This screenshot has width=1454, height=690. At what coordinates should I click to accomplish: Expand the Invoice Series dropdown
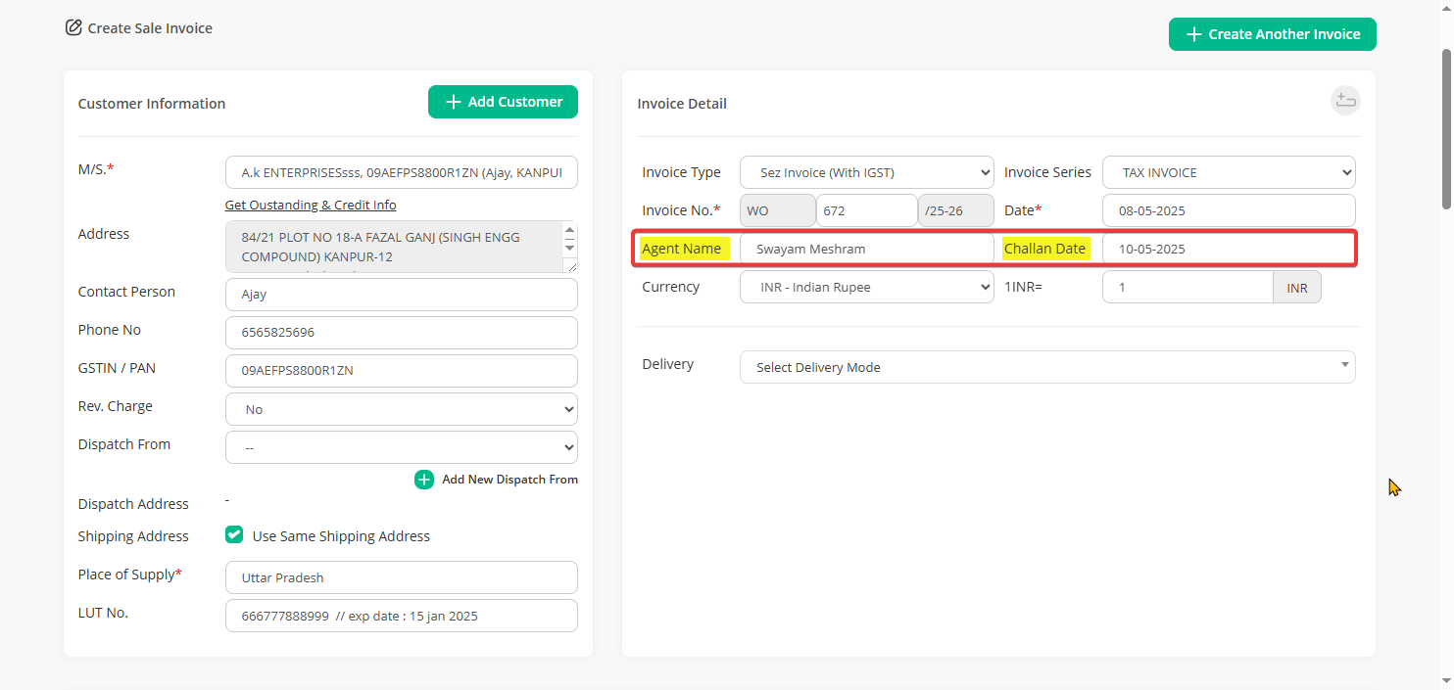click(1229, 172)
